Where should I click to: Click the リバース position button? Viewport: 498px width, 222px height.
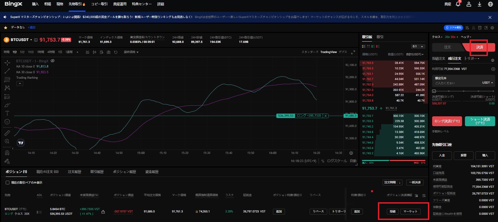coord(318,212)
